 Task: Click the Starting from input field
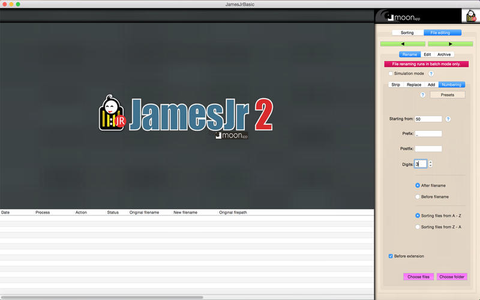click(428, 119)
